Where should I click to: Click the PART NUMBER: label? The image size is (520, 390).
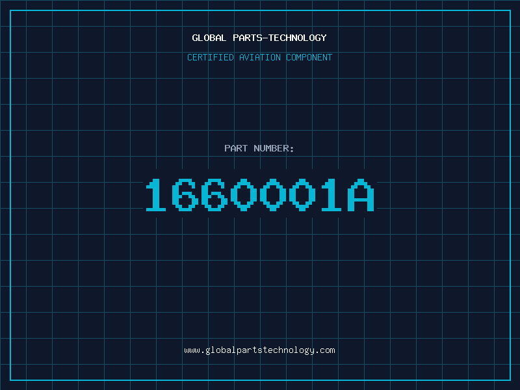tap(259, 148)
